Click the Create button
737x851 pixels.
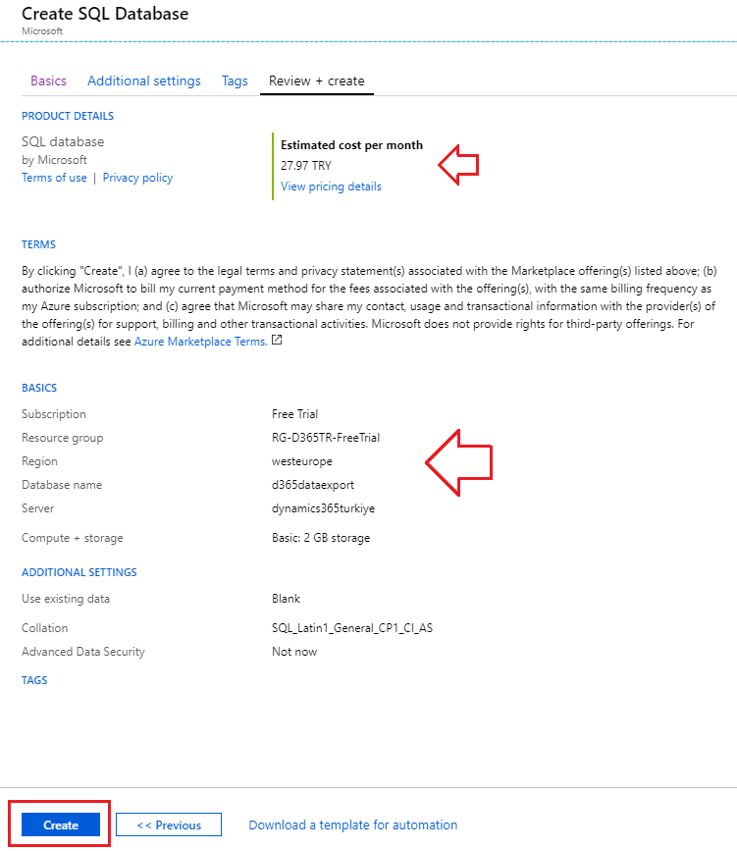61,824
